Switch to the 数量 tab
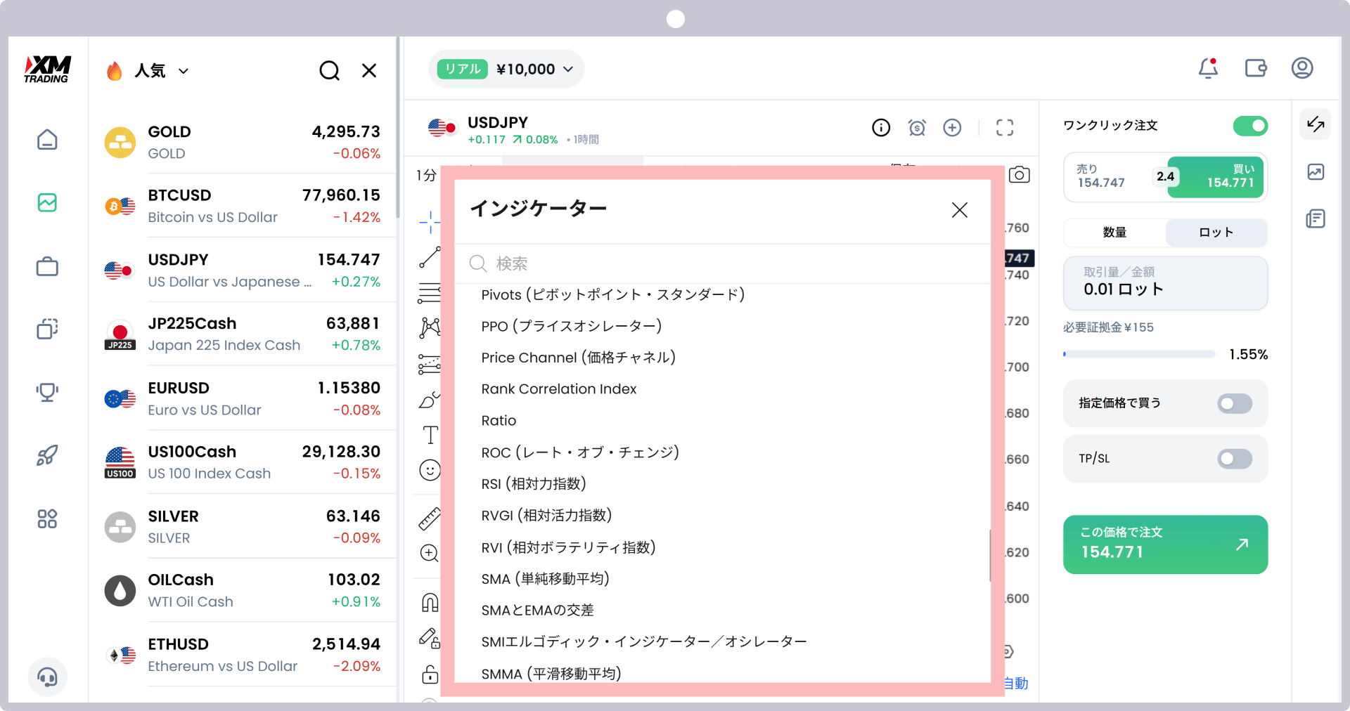 pyautogui.click(x=1114, y=233)
